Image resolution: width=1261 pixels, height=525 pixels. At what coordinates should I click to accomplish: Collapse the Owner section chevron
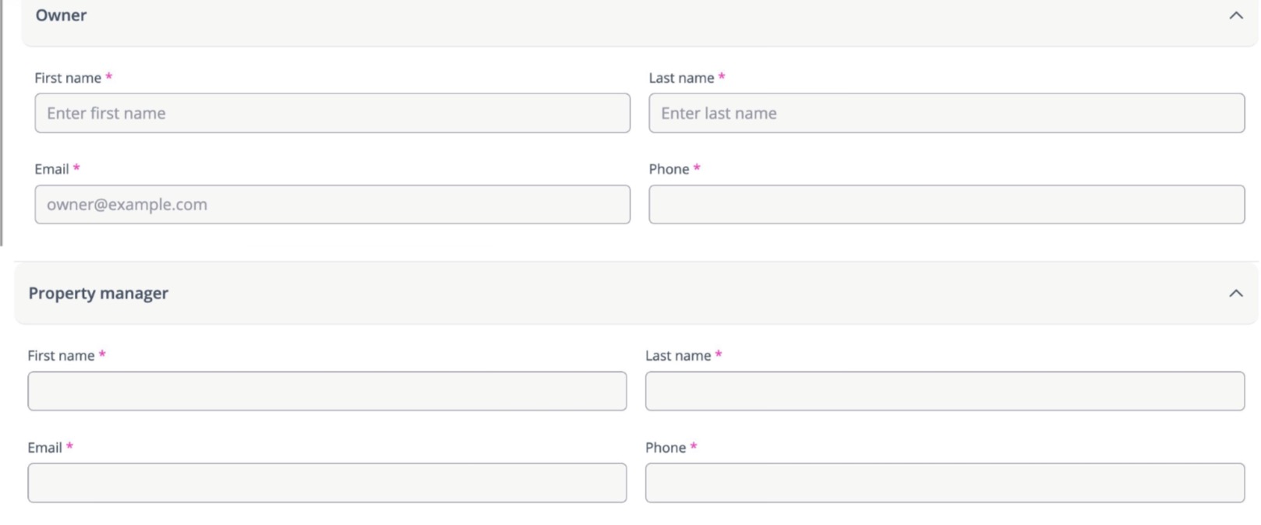pos(1235,16)
